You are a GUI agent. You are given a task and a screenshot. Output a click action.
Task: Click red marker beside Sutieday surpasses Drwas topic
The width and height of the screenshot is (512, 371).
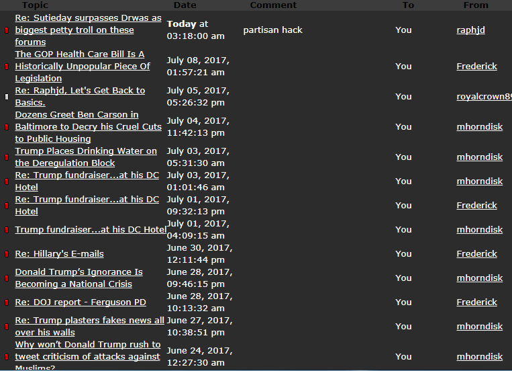pos(7,30)
